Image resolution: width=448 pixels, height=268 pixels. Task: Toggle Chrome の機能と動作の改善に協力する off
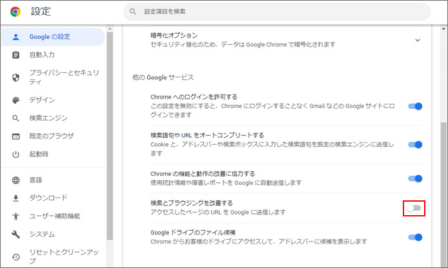coord(415,178)
